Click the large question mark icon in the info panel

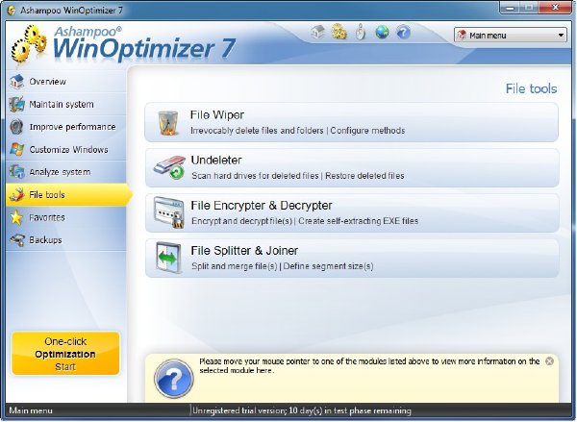pyautogui.click(x=174, y=379)
